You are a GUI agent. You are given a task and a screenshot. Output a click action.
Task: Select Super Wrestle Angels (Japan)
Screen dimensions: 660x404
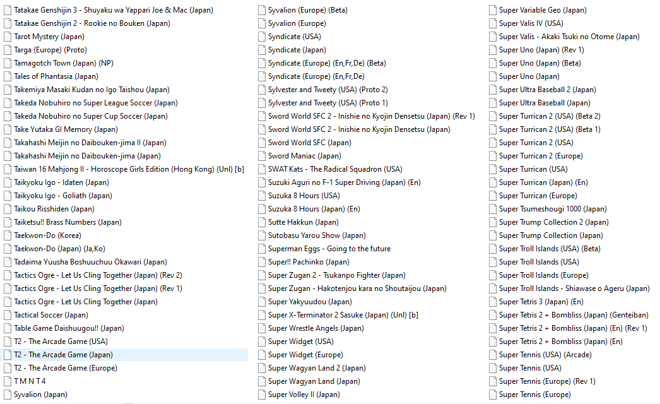click(315, 328)
